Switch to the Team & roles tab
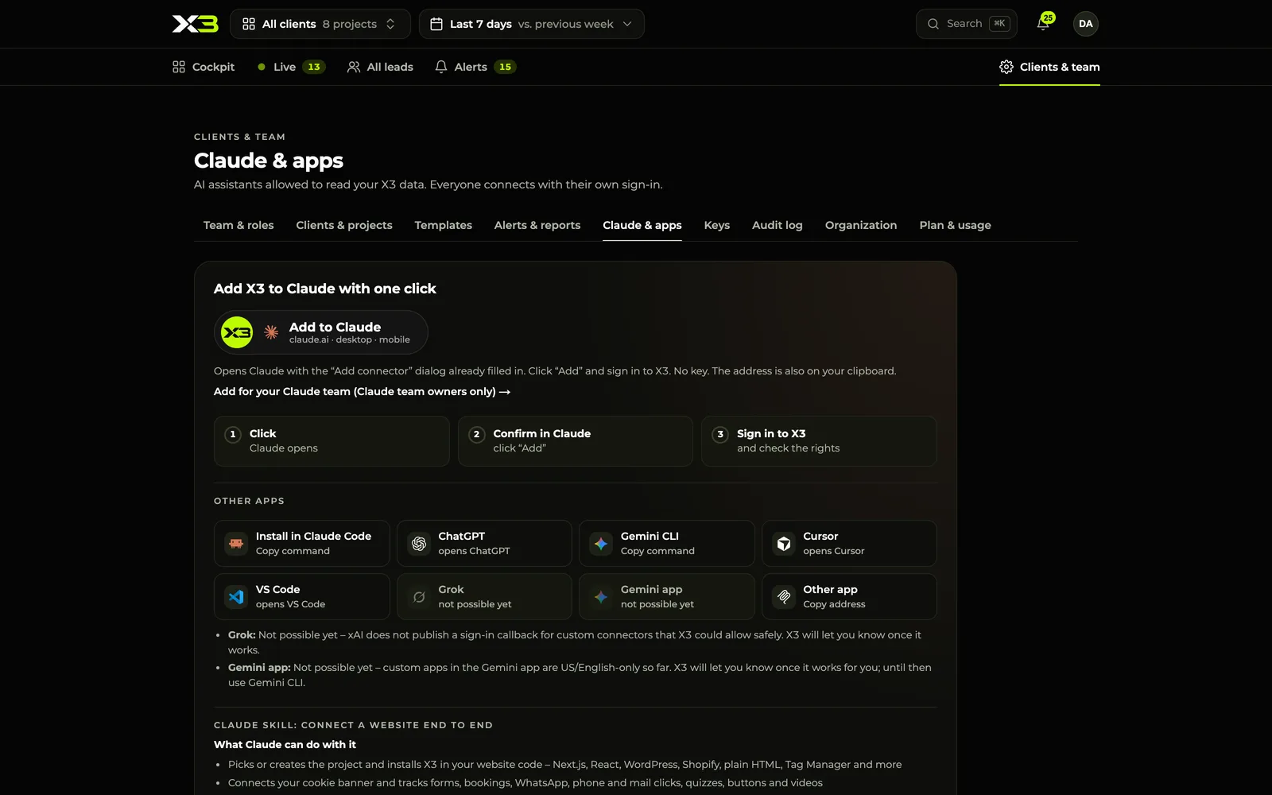 238,225
